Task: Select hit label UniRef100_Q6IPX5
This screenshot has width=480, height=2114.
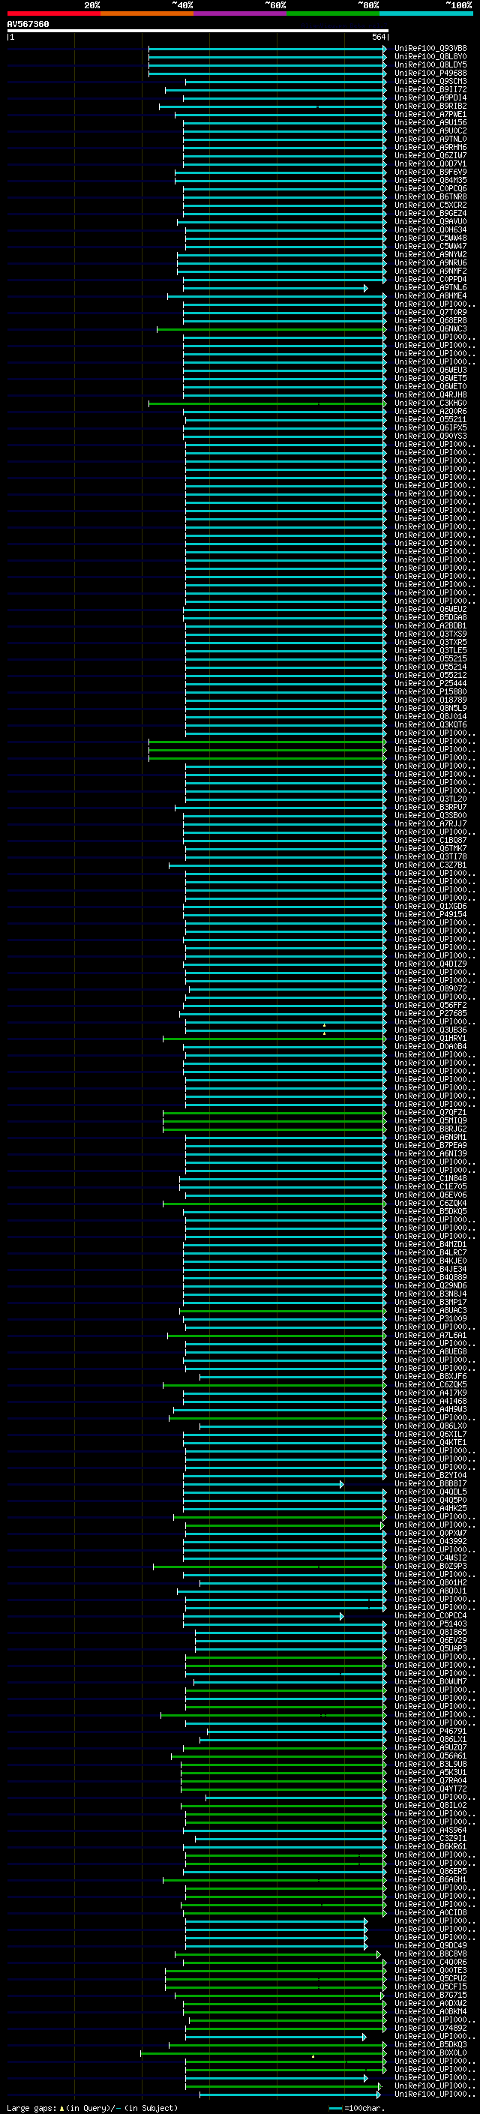Action: tap(430, 427)
